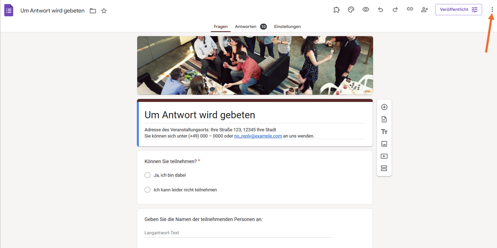Viewport: 497px width, 248px height.
Task: Undo last change
Action: pyautogui.click(x=380, y=9)
